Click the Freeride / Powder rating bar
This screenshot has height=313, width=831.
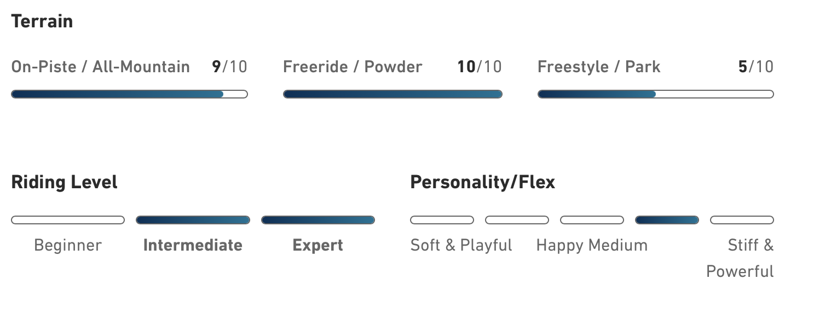[392, 94]
